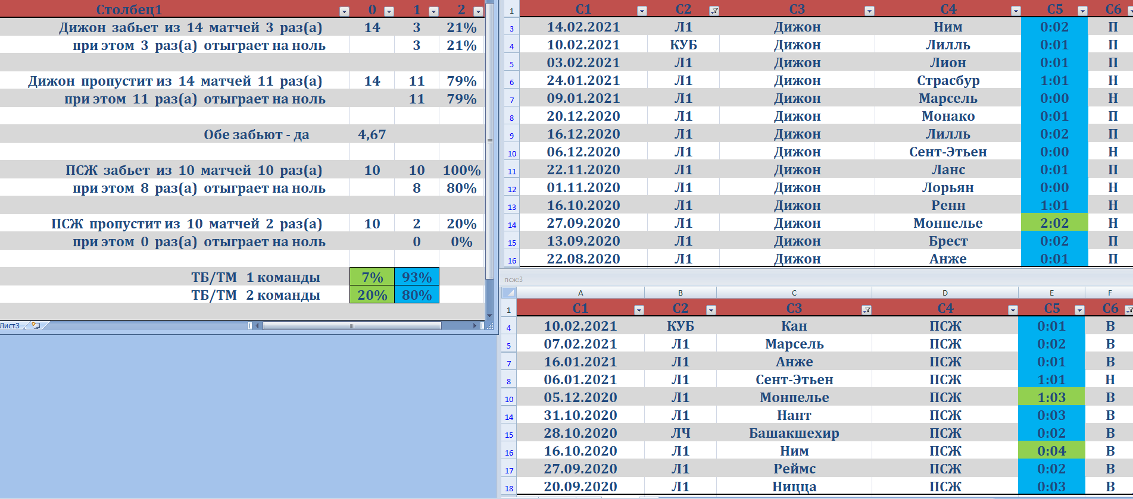Select green 1:03 score cell in Монпелье row
This screenshot has width=1133, height=499.
click(1051, 397)
